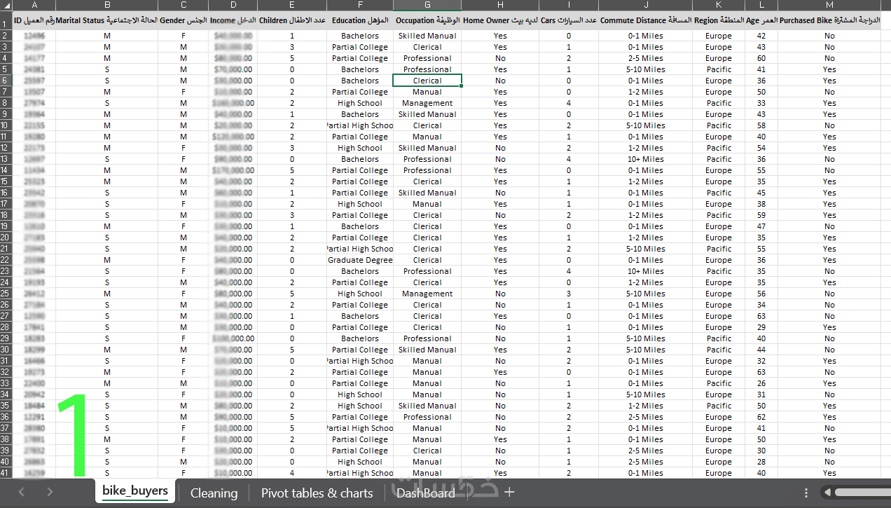The width and height of the screenshot is (891, 508).
Task: Switch to the bike_buyers sheet tab
Action: [135, 490]
